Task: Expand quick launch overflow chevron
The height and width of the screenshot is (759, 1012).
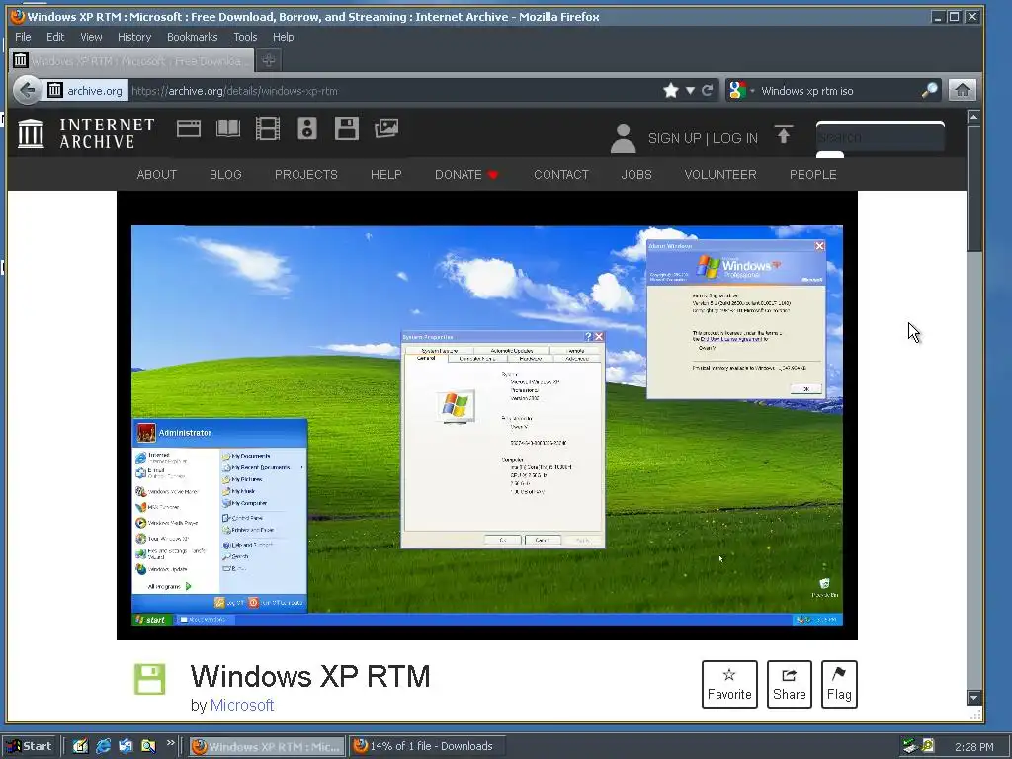Action: (170, 743)
